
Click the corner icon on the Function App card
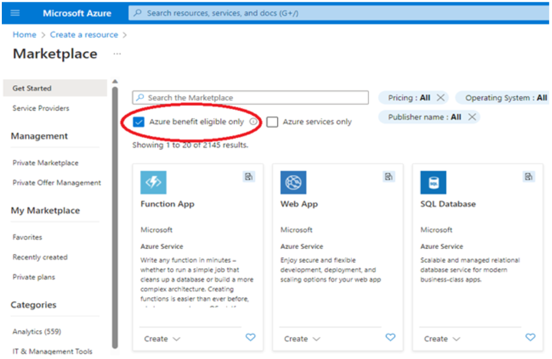coord(249,176)
